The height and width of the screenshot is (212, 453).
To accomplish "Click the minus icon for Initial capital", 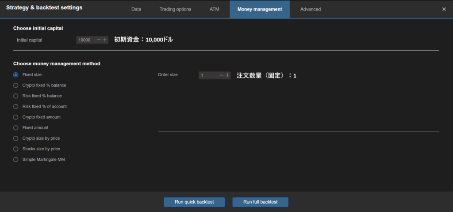I will 99,40.
